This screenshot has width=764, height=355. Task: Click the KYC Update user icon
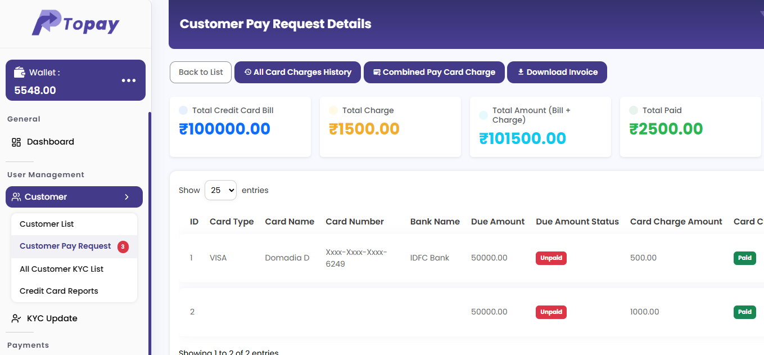coord(16,318)
